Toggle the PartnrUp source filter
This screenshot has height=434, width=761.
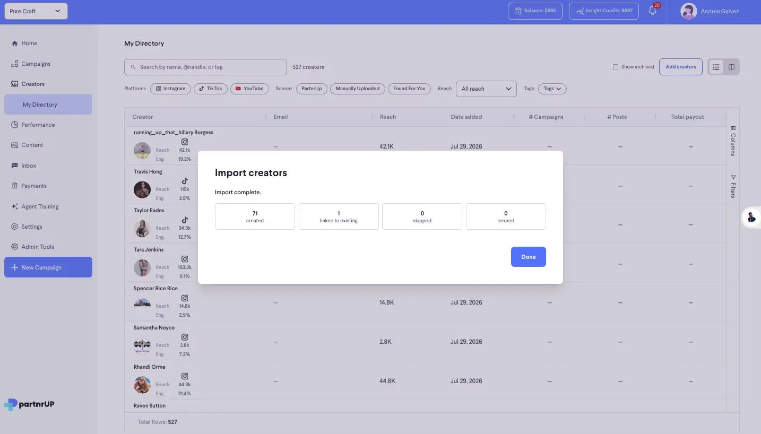click(x=312, y=89)
